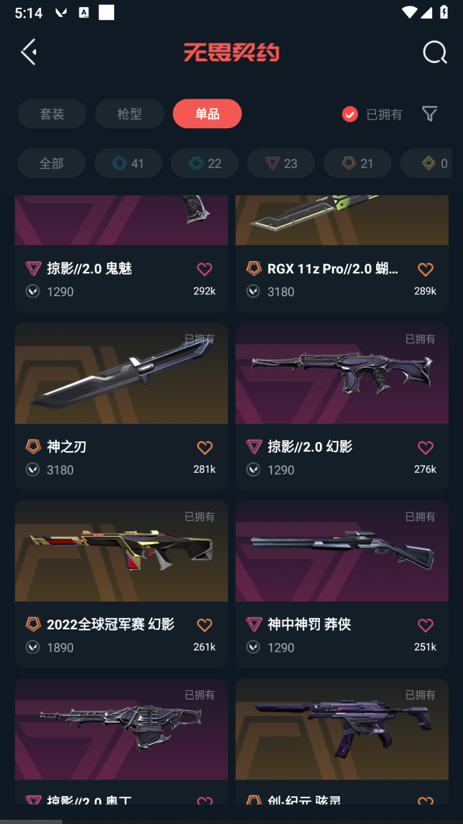Favorite 神中神罚 莽侠 heart icon
This screenshot has height=824, width=463.
point(426,625)
